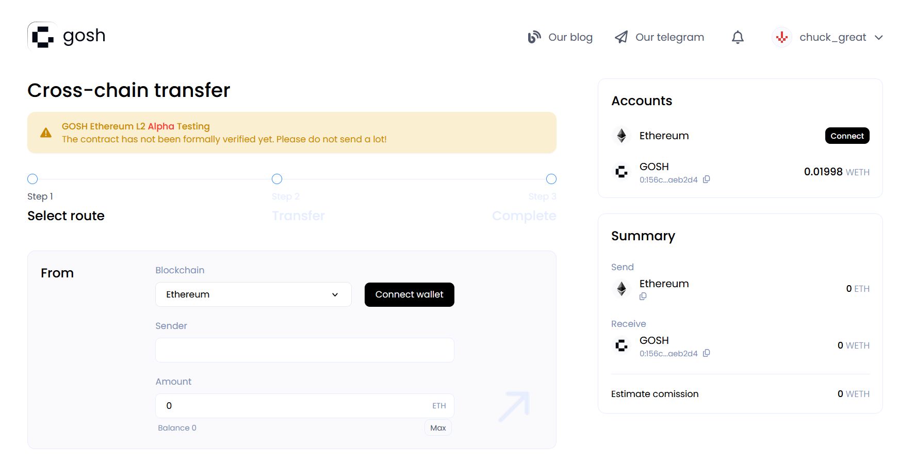This screenshot has height=462, width=915.
Task: Click the chuck_great user avatar
Action: 781,37
